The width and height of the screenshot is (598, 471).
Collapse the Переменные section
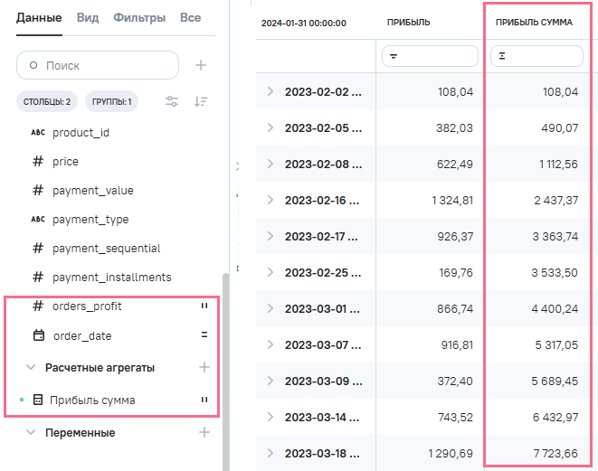(31, 433)
